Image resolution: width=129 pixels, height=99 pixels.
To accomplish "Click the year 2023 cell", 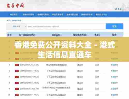I will pyautogui.click(x=97, y=89).
